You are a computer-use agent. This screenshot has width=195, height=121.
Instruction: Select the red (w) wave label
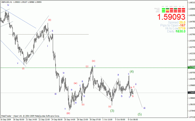tap(76, 83)
